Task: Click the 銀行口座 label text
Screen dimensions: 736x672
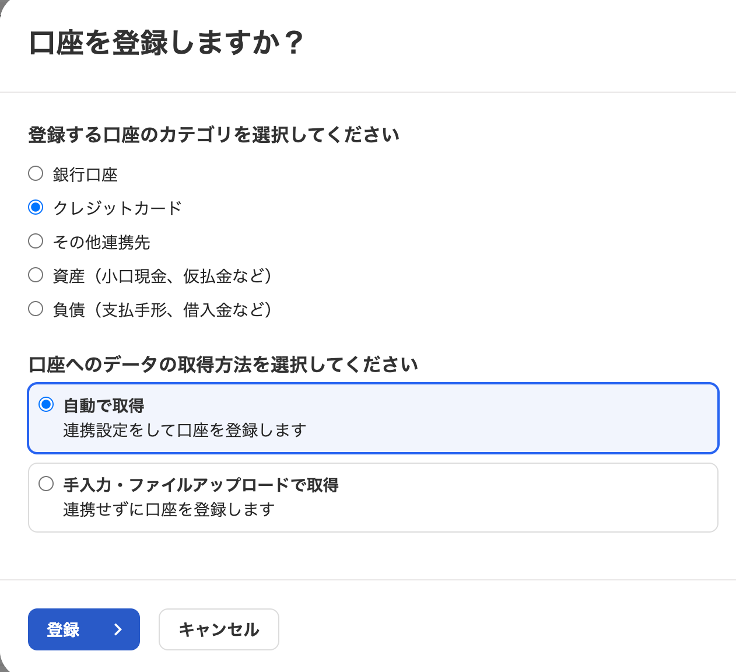Action: [85, 174]
